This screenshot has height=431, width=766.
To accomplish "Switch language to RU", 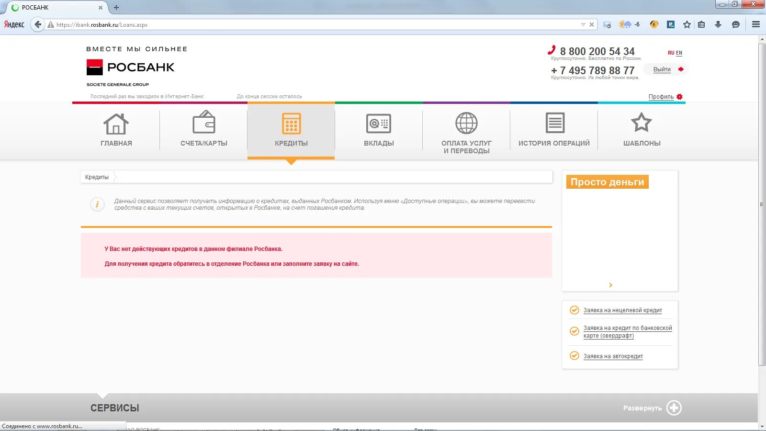I will click(x=671, y=53).
